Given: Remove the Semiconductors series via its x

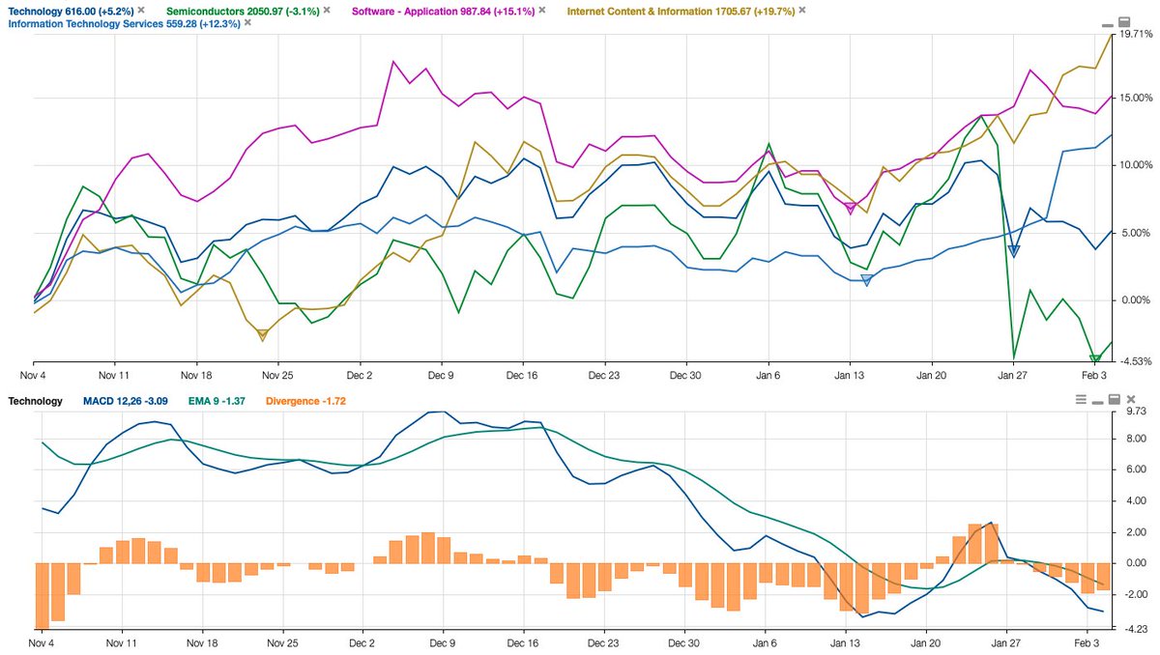Looking at the screenshot, I should click(x=326, y=10).
